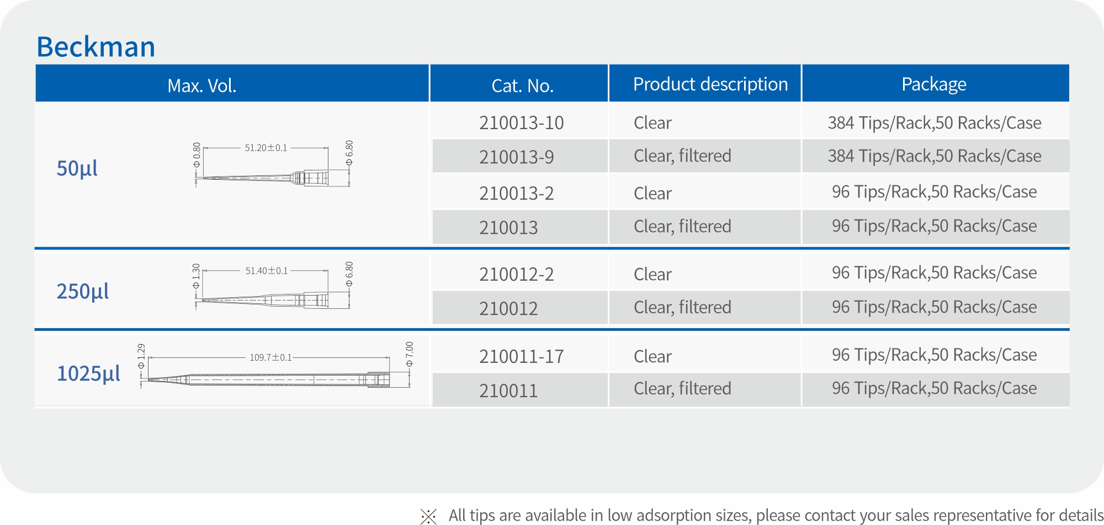Select catalog number 210012-2

coord(516,275)
